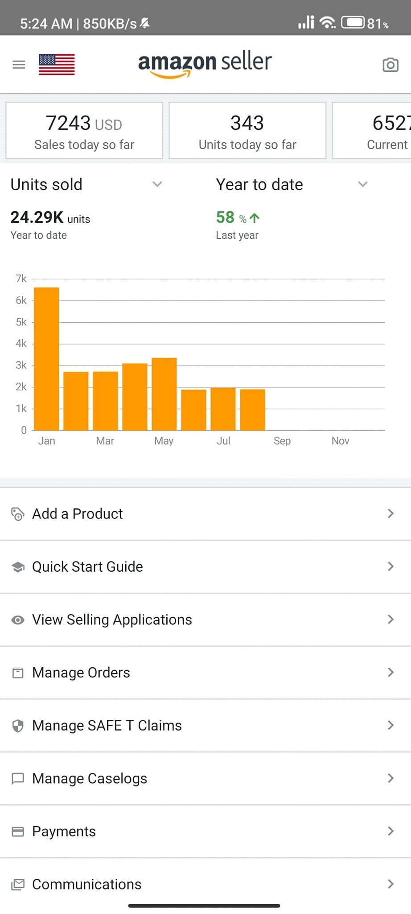This screenshot has width=411, height=914.
Task: Expand the Year to date range dropdown
Action: click(x=363, y=184)
